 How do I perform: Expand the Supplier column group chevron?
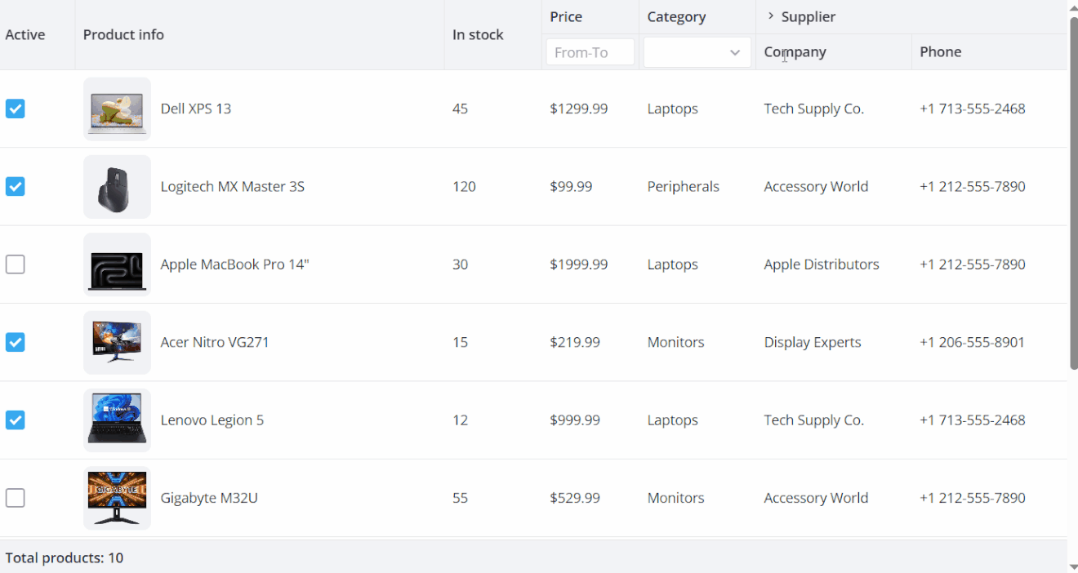770,16
